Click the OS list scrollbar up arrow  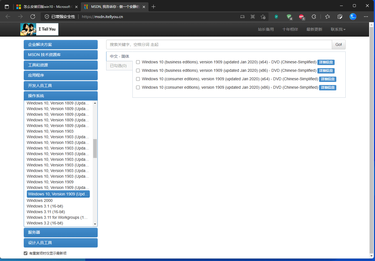coord(95,103)
